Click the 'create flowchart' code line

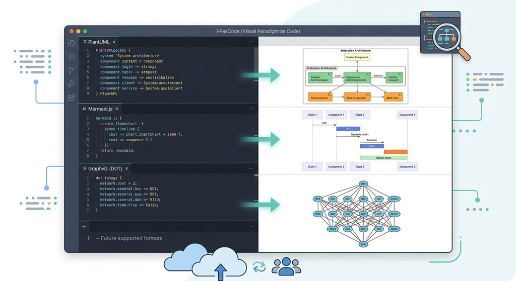click(122, 124)
